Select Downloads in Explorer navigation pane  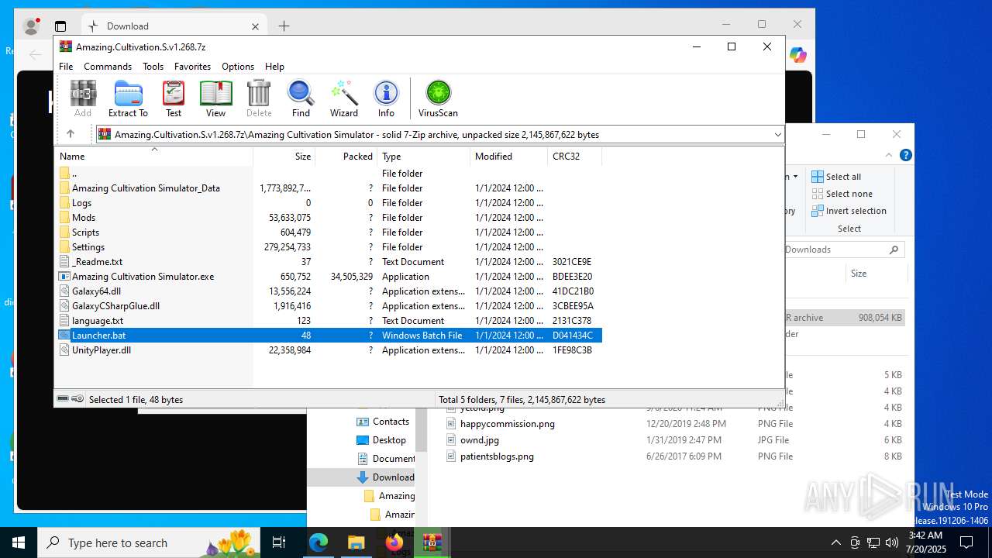386,477
